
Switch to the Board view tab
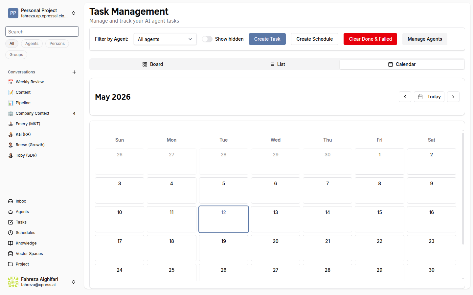click(x=152, y=64)
